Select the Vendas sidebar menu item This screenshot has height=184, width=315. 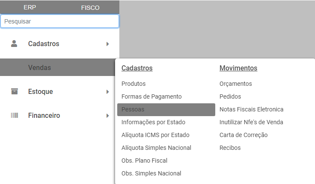tap(40, 67)
